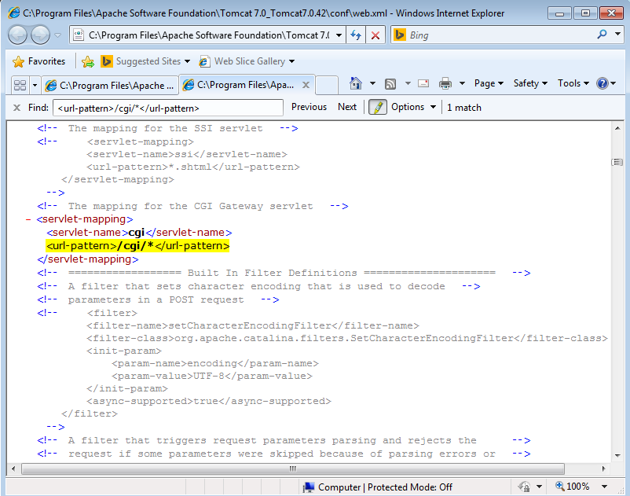
Task: Toggle highlight all matches pencil button
Action: [x=378, y=108]
